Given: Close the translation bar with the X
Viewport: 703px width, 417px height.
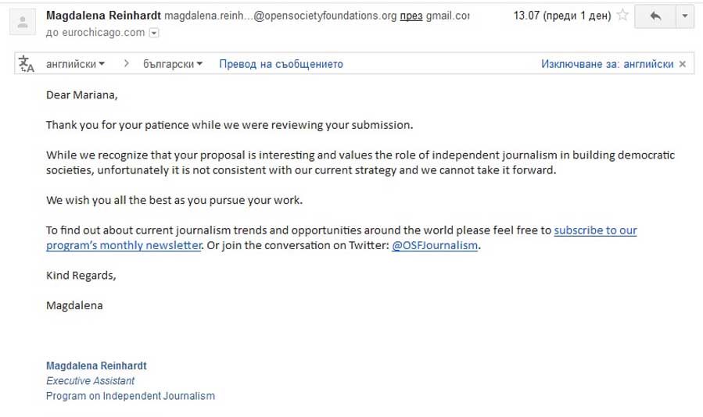Looking at the screenshot, I should click(x=683, y=64).
